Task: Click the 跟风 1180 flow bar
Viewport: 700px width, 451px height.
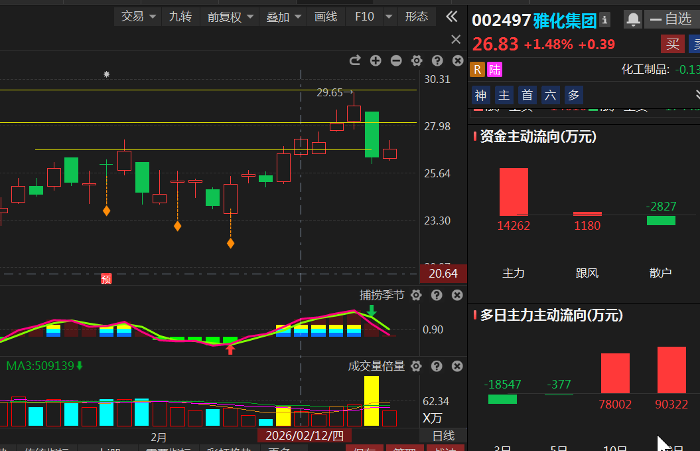Action: (x=587, y=214)
